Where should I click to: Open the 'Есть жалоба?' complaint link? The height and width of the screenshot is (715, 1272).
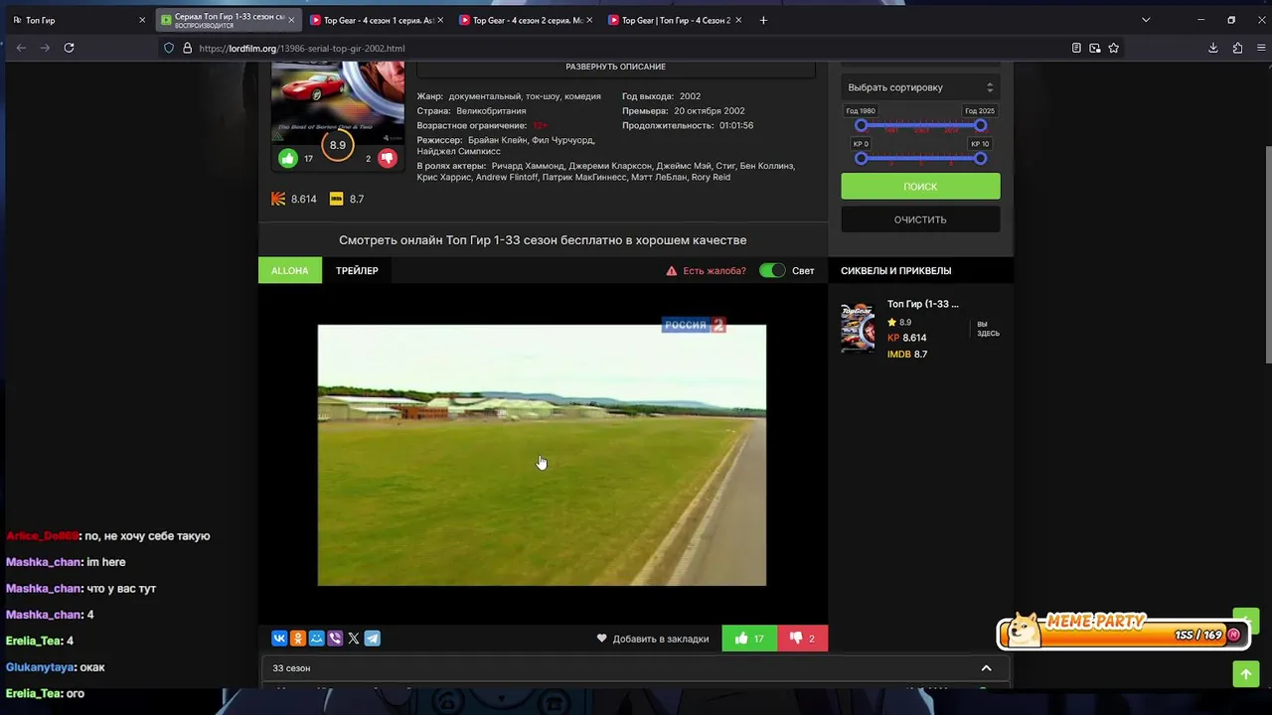click(715, 270)
